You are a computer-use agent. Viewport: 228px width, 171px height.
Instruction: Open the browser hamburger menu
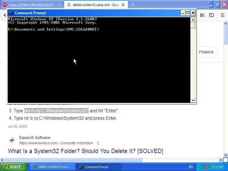point(223,15)
